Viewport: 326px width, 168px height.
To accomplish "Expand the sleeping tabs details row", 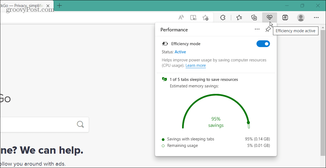I will [x=204, y=79].
